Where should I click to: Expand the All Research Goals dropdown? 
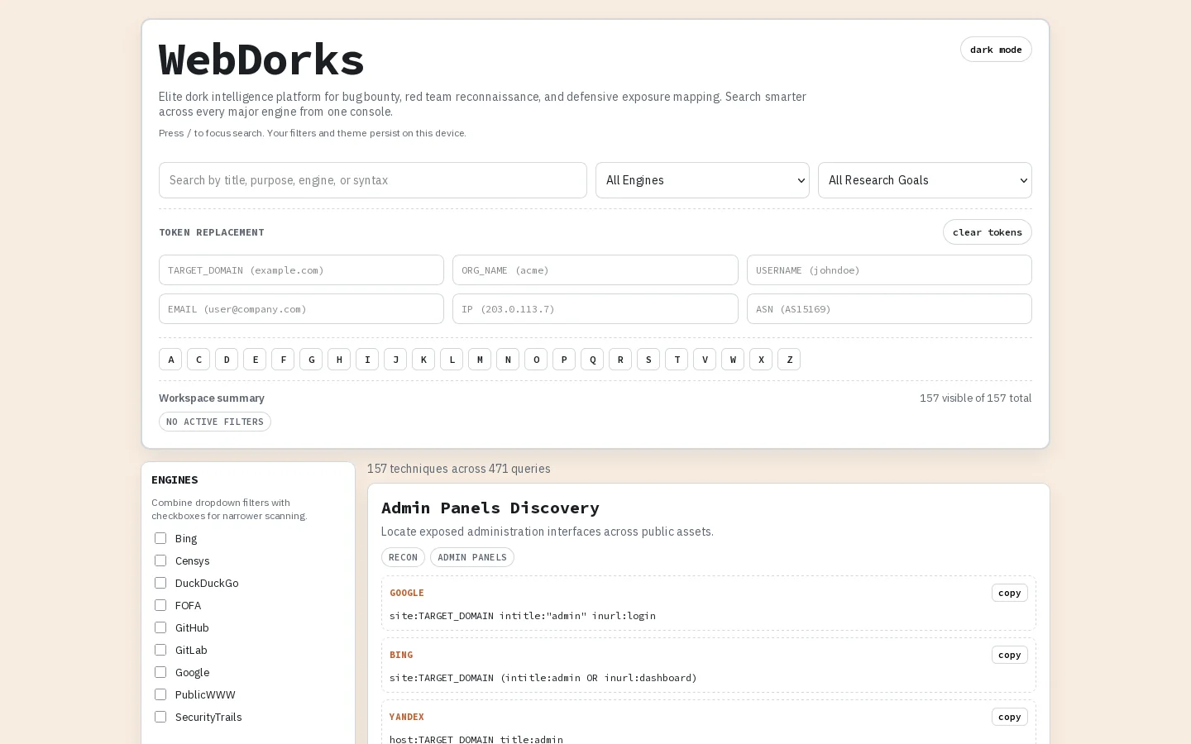[x=925, y=180]
